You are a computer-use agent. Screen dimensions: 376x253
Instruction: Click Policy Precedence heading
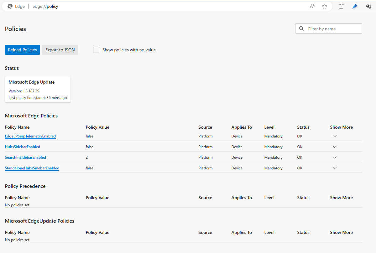pos(25,186)
